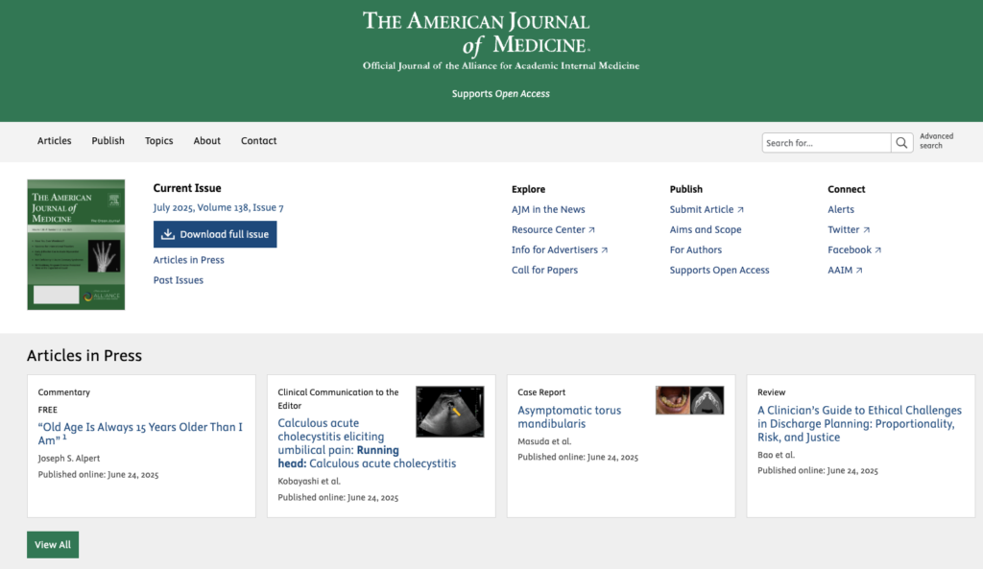Click the external-link arrow next to Resource Center

click(x=591, y=230)
